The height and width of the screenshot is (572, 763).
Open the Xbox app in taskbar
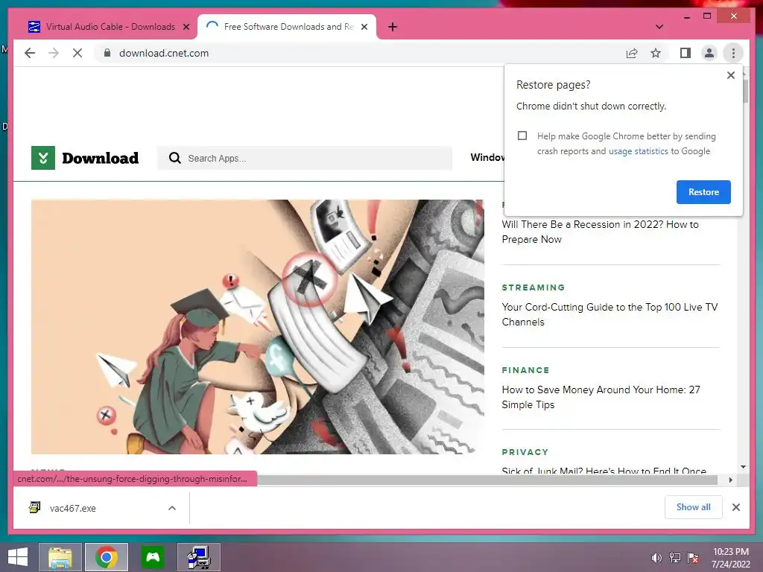(153, 557)
